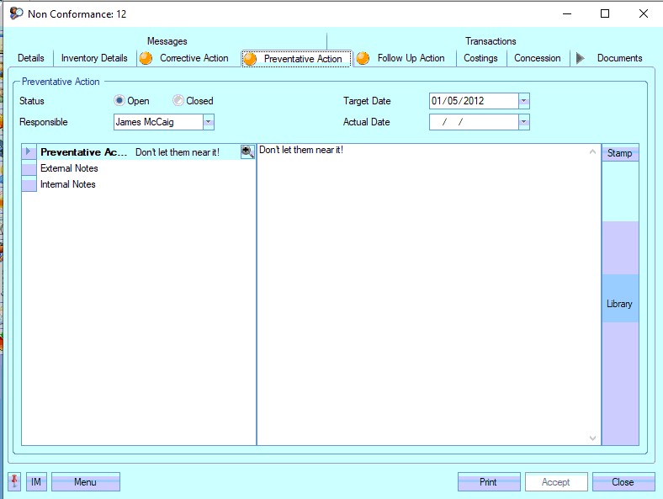Screen dimensions: 663x499
Task: Click the notes text area scrollbar down arrow
Action: (x=593, y=438)
